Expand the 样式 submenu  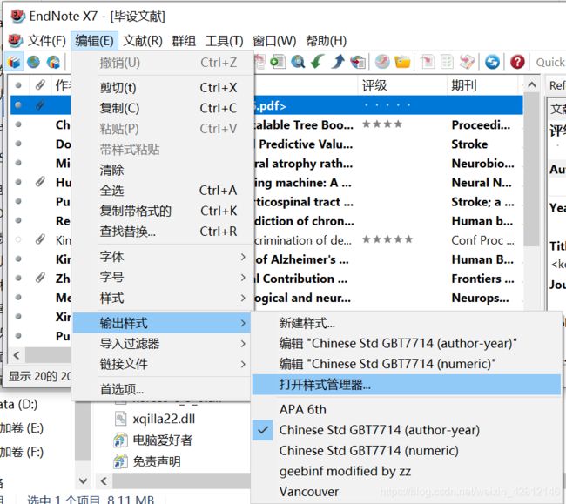(x=162, y=298)
